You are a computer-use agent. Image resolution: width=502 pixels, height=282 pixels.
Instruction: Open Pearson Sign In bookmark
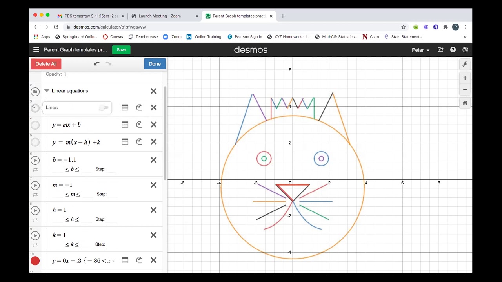tap(244, 37)
